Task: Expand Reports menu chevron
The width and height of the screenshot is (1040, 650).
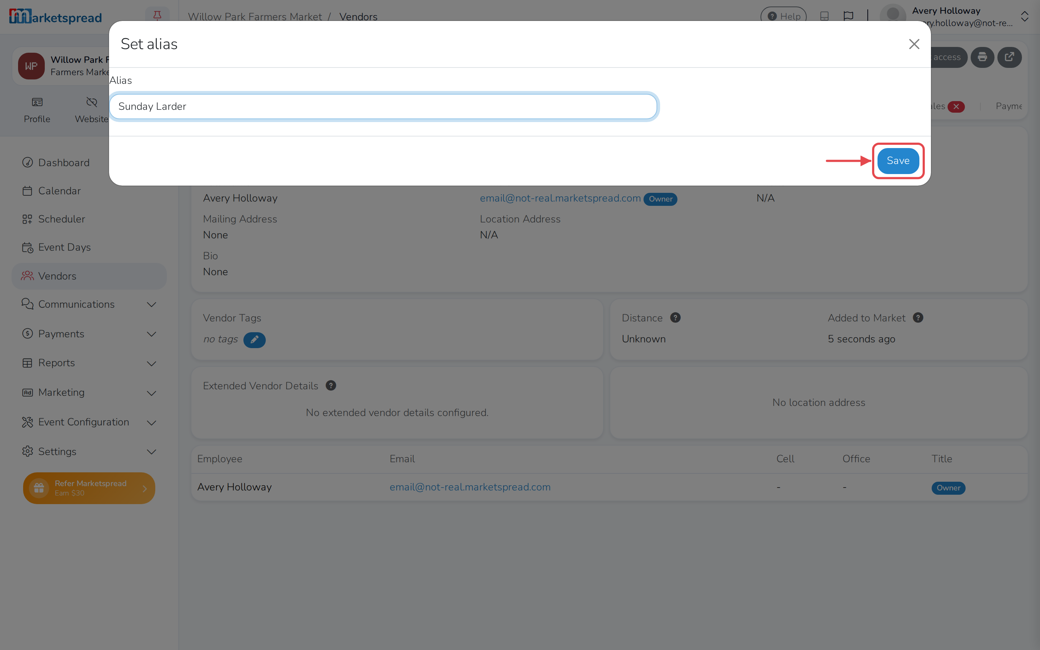Action: [151, 363]
